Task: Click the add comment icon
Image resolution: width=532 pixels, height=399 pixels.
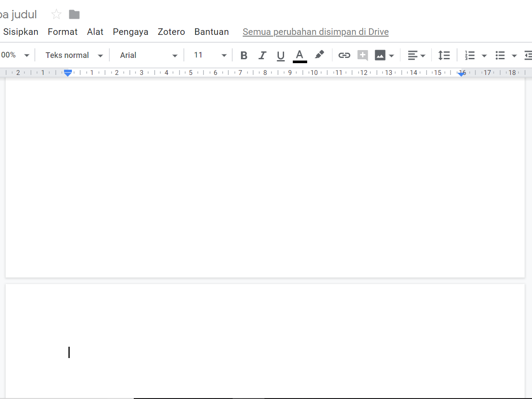Action: click(x=363, y=55)
